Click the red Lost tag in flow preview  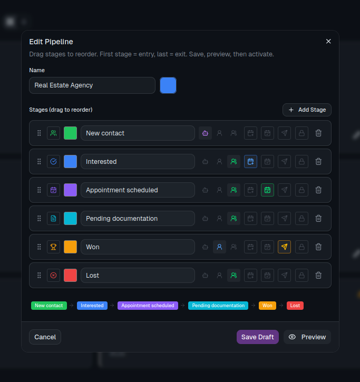click(295, 306)
